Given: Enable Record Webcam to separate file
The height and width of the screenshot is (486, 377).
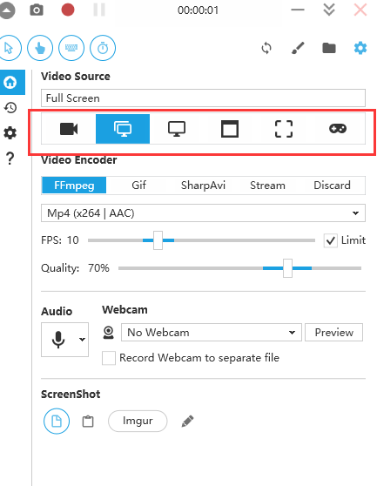Looking at the screenshot, I should point(109,358).
